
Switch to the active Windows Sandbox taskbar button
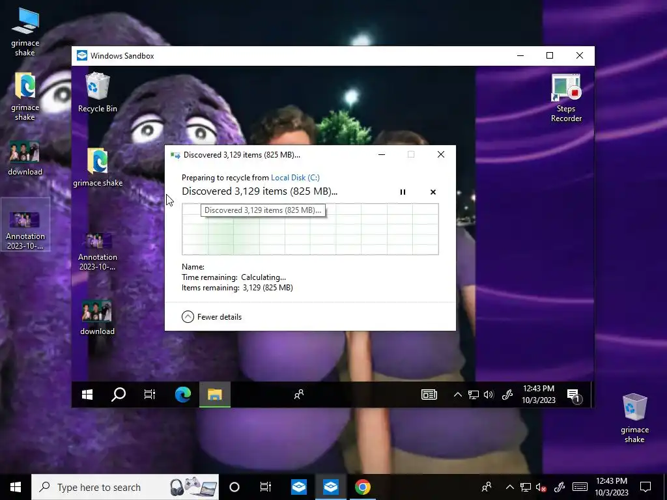click(330, 487)
